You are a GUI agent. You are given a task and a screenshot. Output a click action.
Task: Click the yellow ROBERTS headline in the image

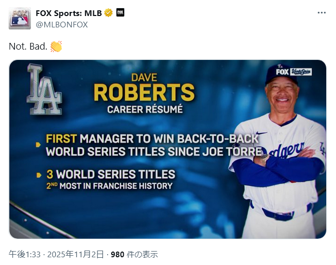click(144, 93)
